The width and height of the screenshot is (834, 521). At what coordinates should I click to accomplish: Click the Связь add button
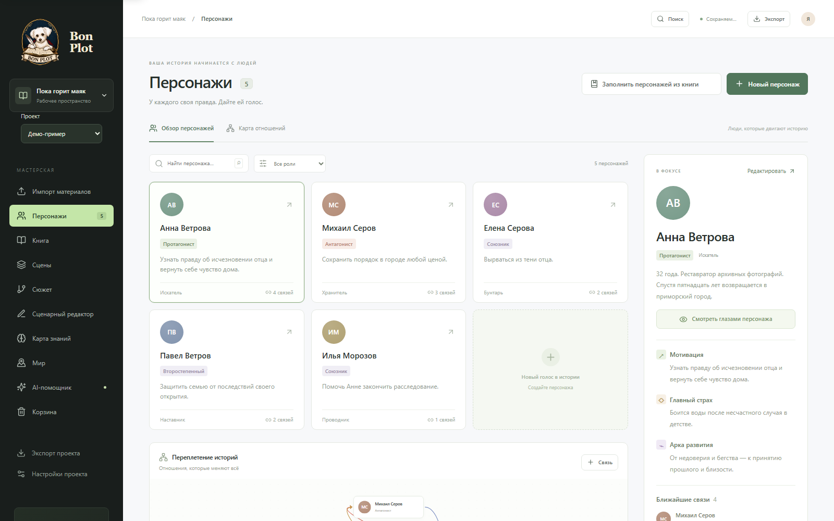[x=599, y=462]
